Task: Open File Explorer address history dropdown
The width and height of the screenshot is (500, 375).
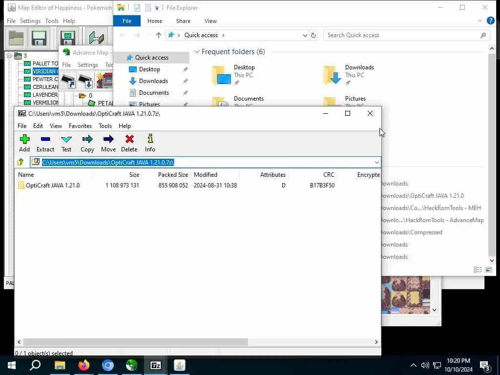Action: click(x=305, y=35)
